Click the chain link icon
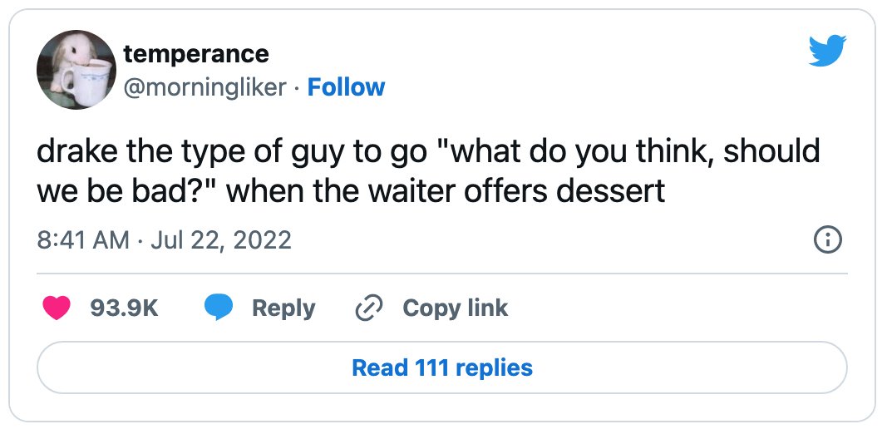Image resolution: width=887 pixels, height=434 pixels. [x=369, y=308]
